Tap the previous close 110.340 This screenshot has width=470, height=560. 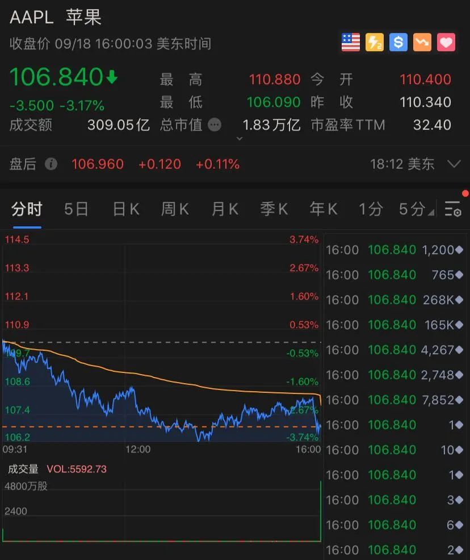point(425,102)
